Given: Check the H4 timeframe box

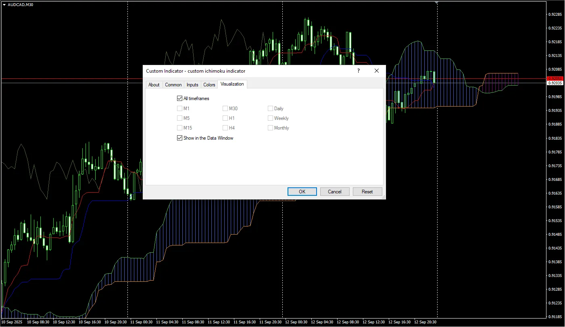Looking at the screenshot, I should [225, 128].
